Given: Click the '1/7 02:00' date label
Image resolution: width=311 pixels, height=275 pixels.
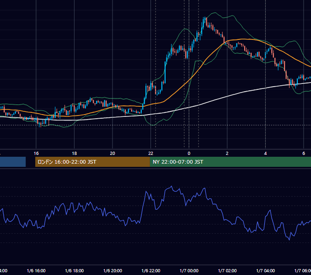Looking at the screenshot, I should (227, 270).
